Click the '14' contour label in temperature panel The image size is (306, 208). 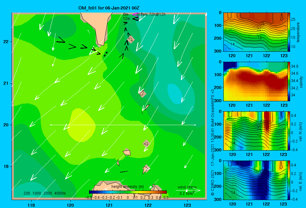233,44
